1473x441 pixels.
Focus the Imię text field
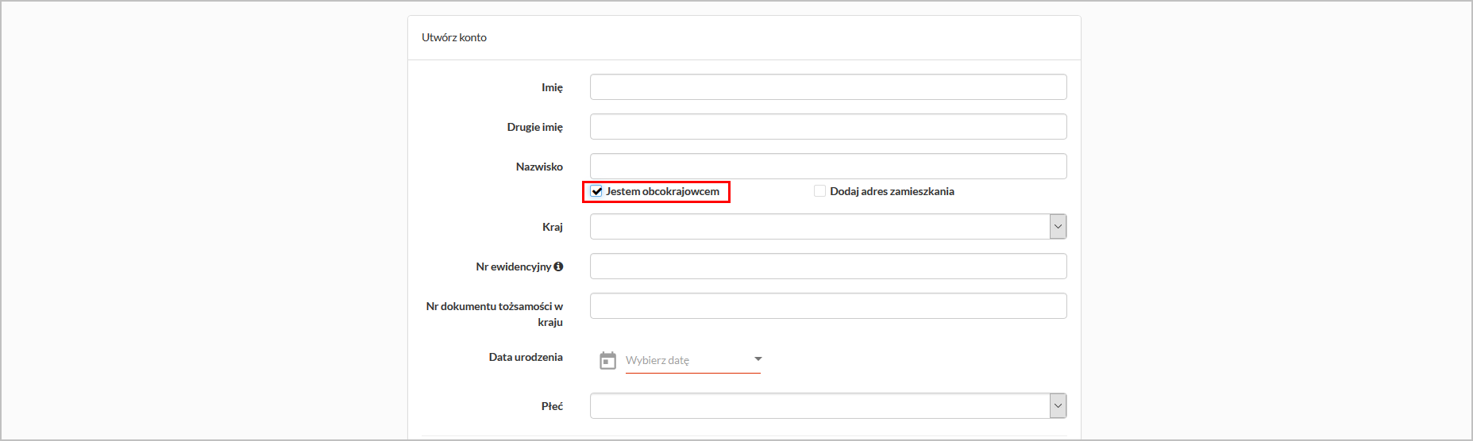827,87
